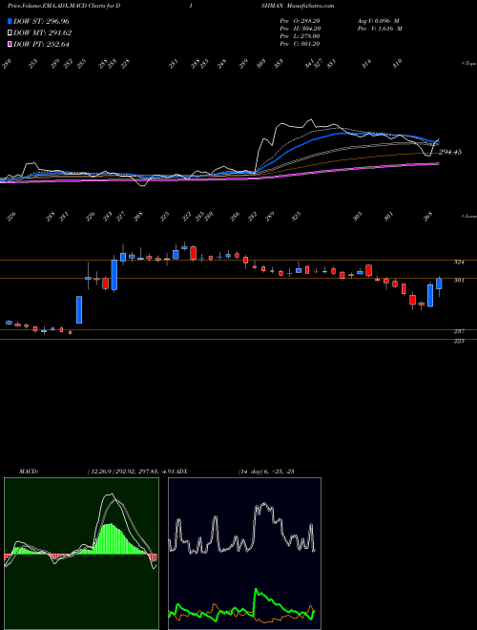477x630 pixels.
Task: Click the 294.45 EMA price label
Action: [x=450, y=152]
